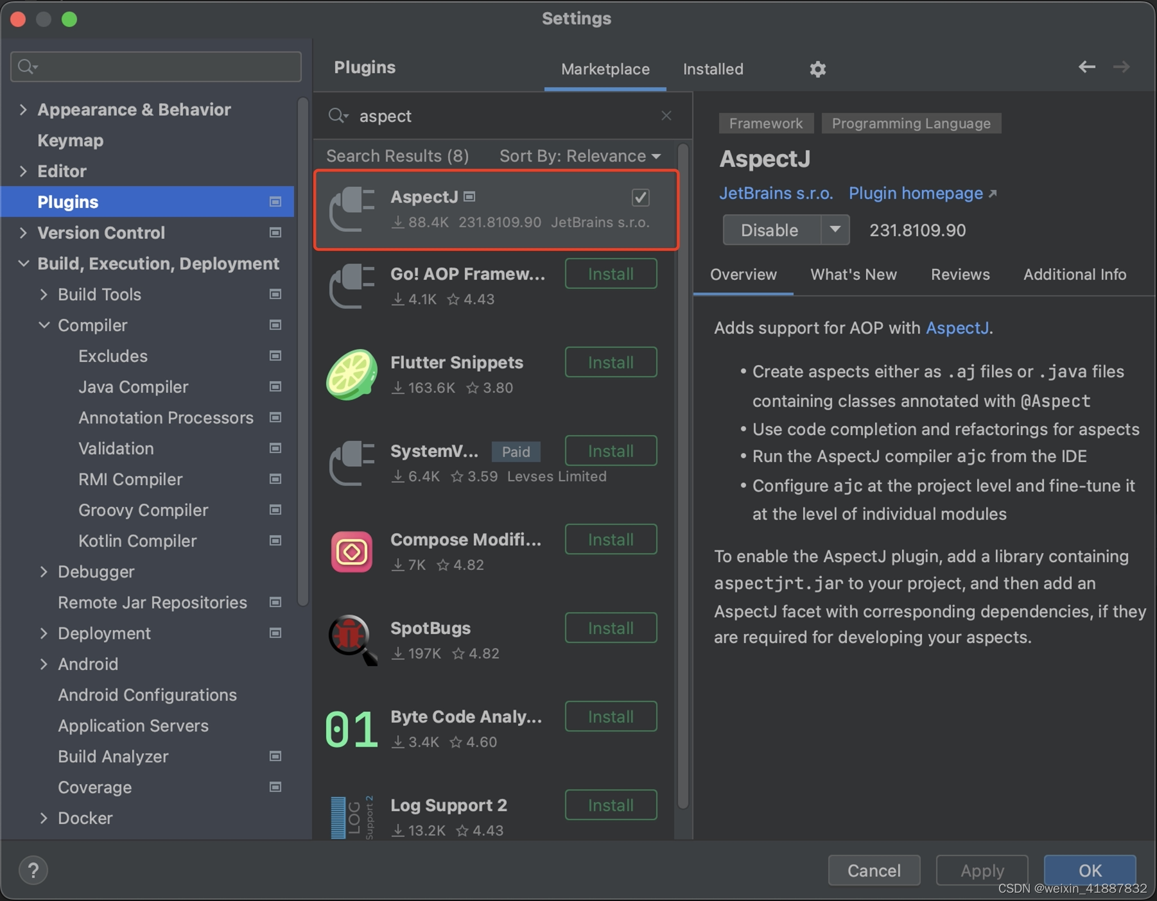The width and height of the screenshot is (1157, 901).
Task: Click the AspectJ plug icon in results
Action: (x=351, y=209)
